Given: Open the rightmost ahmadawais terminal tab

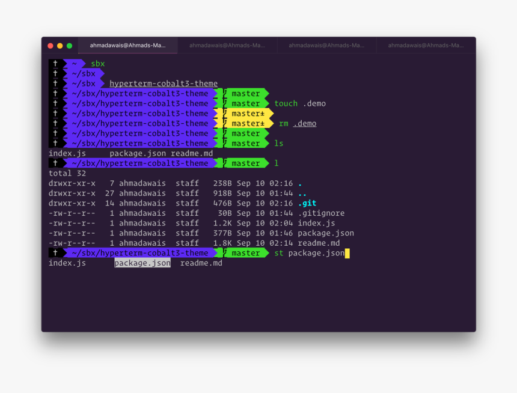Looking at the screenshot, I should 427,44.
